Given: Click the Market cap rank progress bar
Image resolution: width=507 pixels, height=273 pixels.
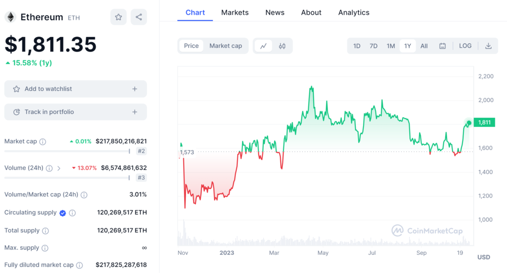Looking at the screenshot, I should click(67, 151).
